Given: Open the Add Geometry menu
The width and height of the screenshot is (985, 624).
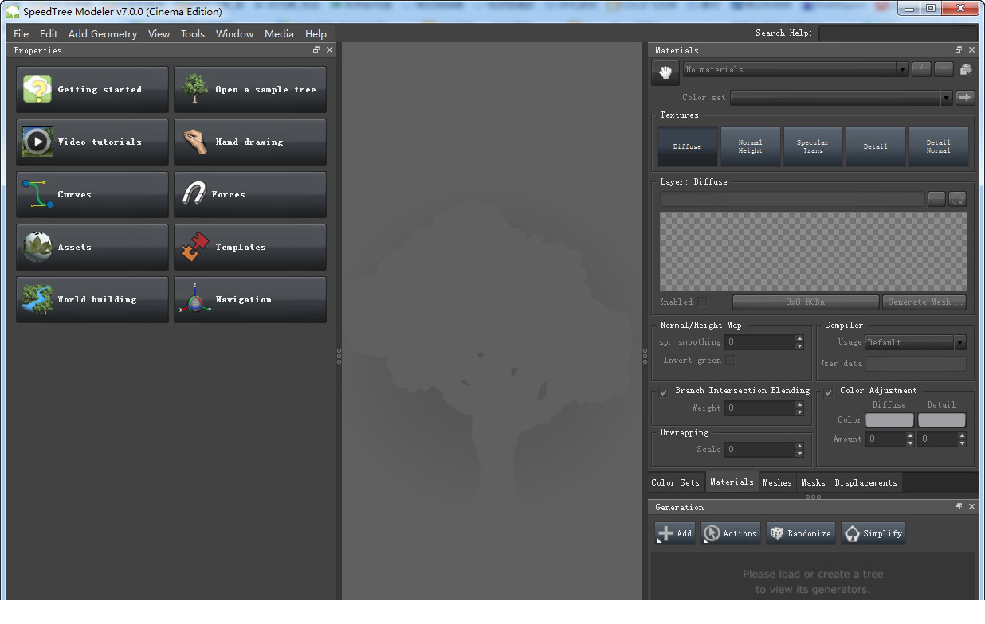Looking at the screenshot, I should (x=103, y=33).
